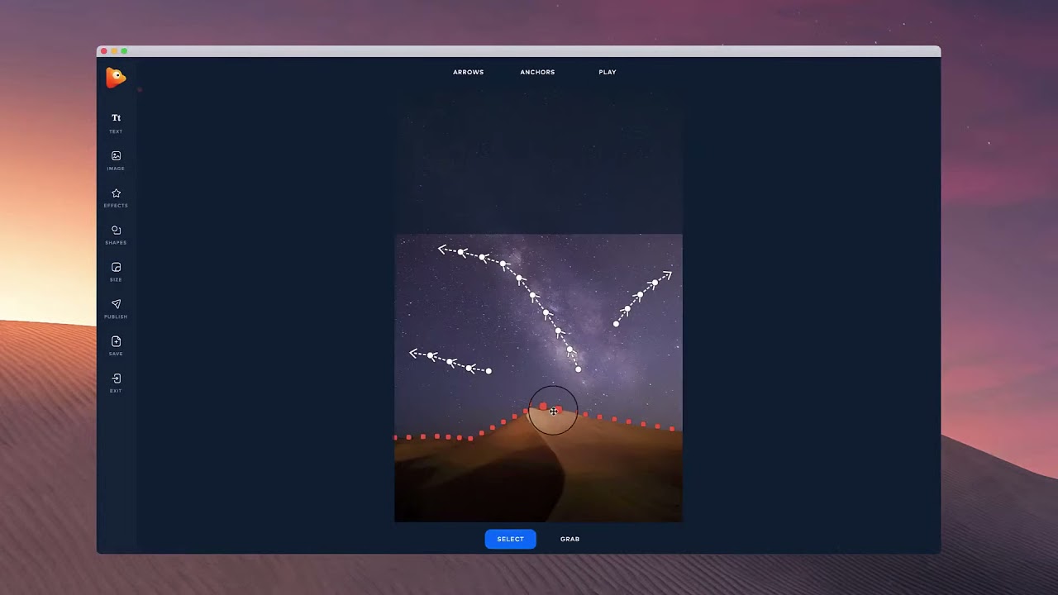Open the Text tool in sidebar
Viewport: 1058px width, 595px height.
[116, 122]
